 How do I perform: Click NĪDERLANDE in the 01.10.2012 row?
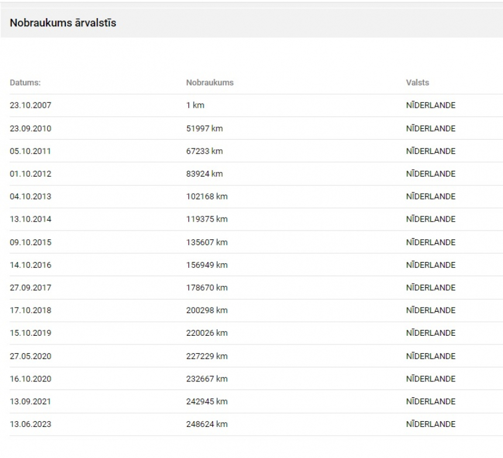click(x=430, y=174)
